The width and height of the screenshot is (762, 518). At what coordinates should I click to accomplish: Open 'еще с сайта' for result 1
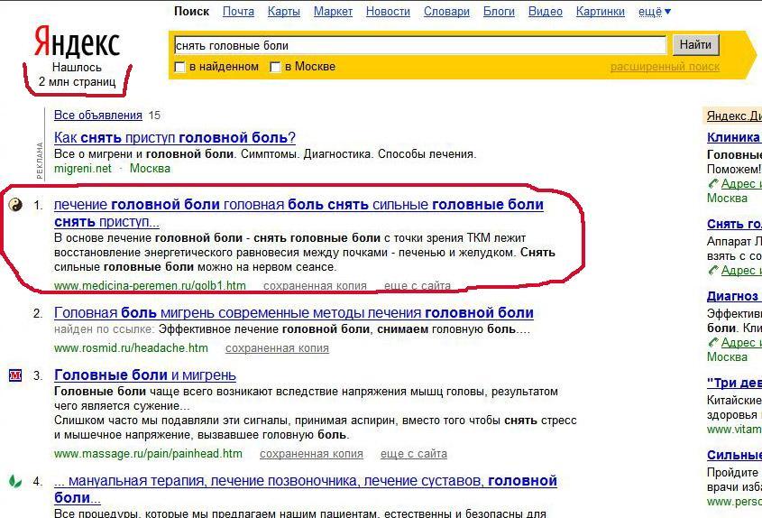point(418,285)
